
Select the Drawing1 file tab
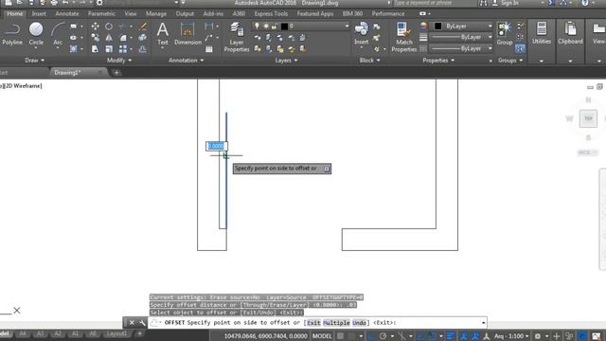67,72
